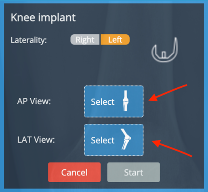Screen dimensions: 208x192
Task: Click the Knee implant dialog title
Action: 43,17
